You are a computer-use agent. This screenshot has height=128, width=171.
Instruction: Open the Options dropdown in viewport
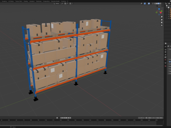(160, 6)
